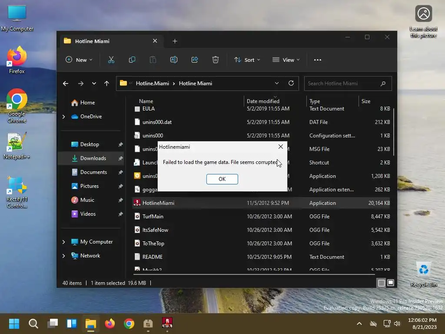Close the Hotlinemiami error dialog
This screenshot has height=334, width=445.
click(280, 147)
